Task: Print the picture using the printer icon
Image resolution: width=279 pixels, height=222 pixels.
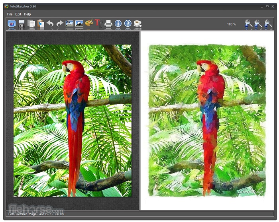Action: [x=108, y=24]
